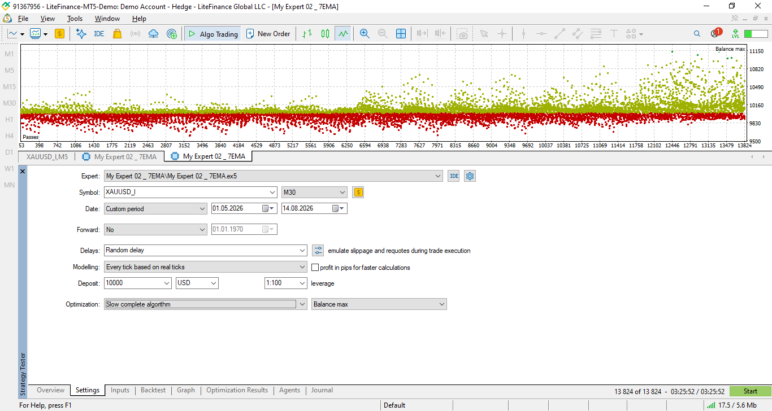Open expert in IDE beside Expert field

click(x=454, y=176)
